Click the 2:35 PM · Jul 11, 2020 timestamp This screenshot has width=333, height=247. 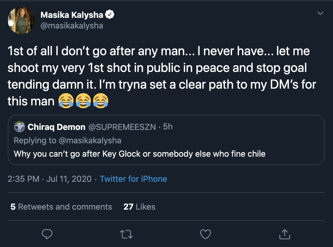tap(49, 179)
